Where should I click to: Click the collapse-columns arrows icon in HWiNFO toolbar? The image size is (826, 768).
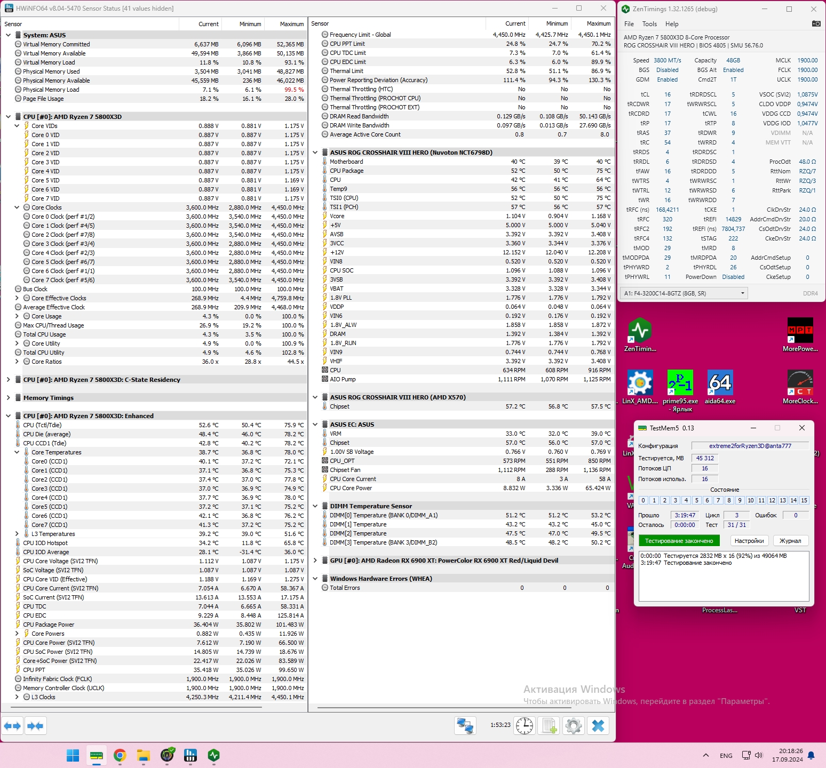(35, 726)
